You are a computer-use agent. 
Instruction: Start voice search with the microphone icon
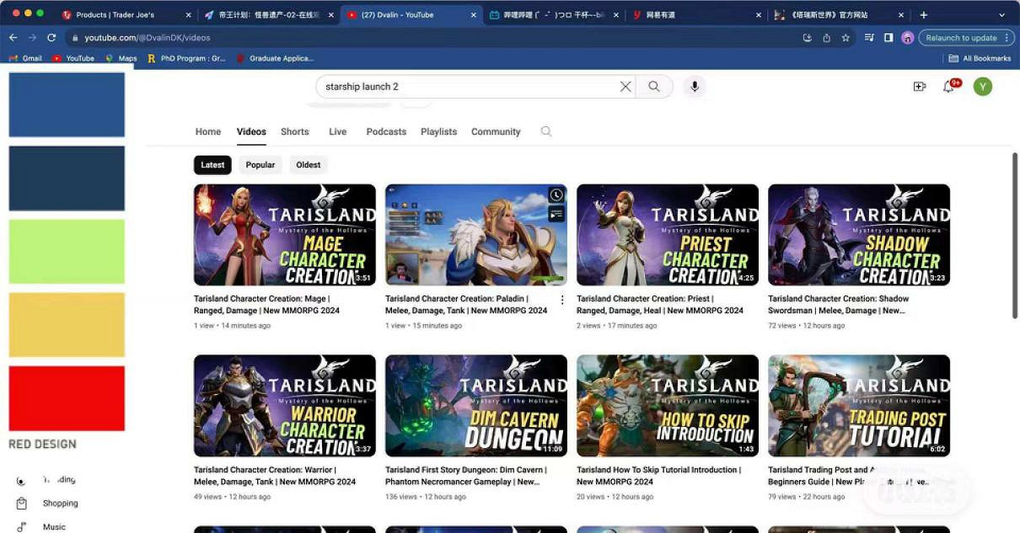coord(695,87)
